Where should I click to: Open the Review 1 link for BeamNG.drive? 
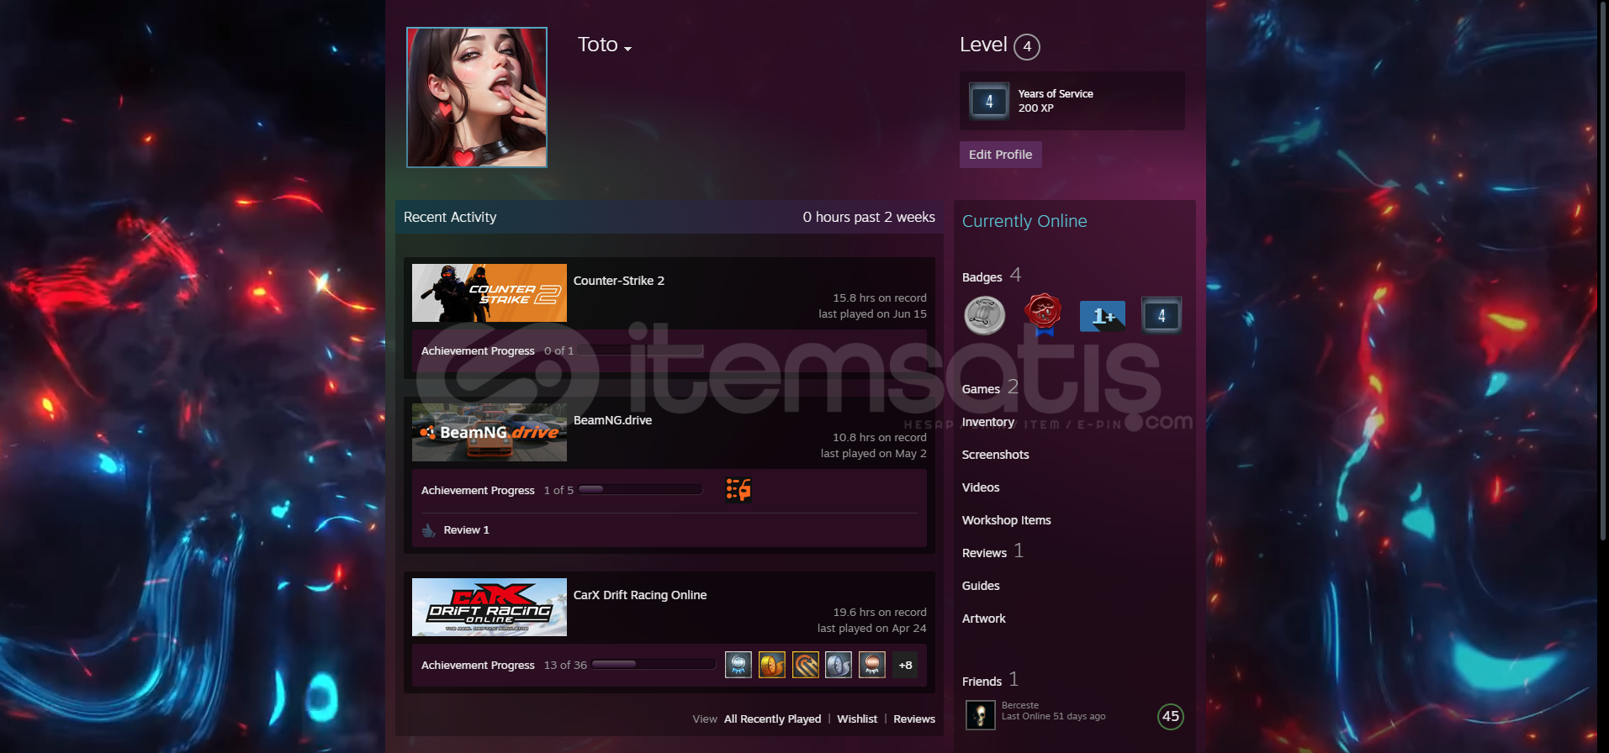click(466, 530)
